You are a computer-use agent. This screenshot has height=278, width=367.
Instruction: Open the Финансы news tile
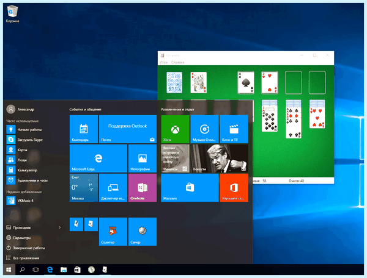tap(175, 159)
